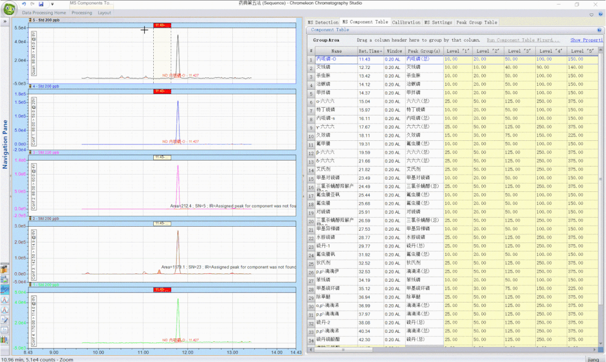Select the 5 - Std 200 ppb chromatogram header
The image size is (606, 362).
pyautogui.click(x=47, y=20)
